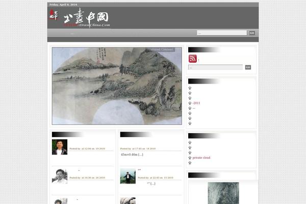306x204 pixels.
Task: Open the featured landscape fan painting
Action: [117, 86]
